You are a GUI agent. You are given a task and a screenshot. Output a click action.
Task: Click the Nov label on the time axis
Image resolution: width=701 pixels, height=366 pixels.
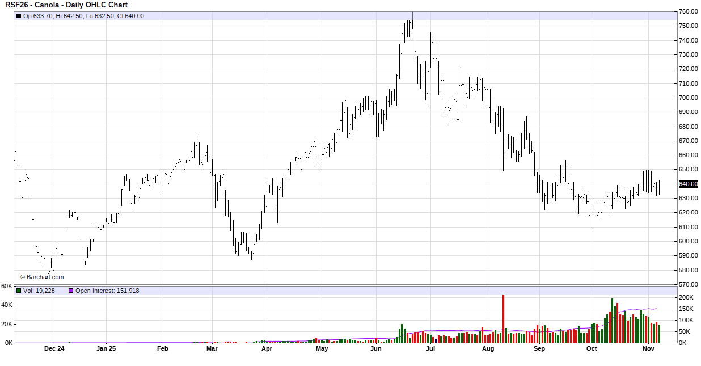(648, 348)
